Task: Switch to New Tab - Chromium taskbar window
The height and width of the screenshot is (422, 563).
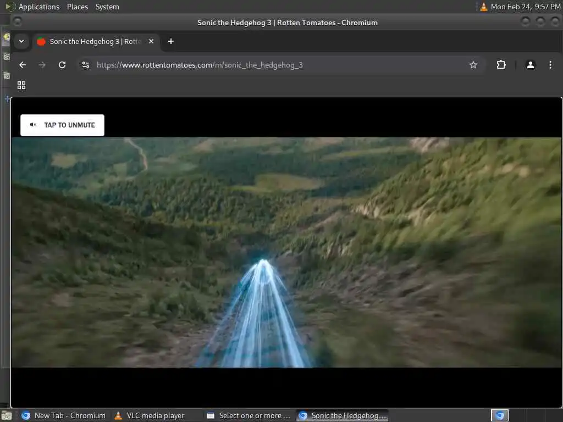Action: (63, 415)
